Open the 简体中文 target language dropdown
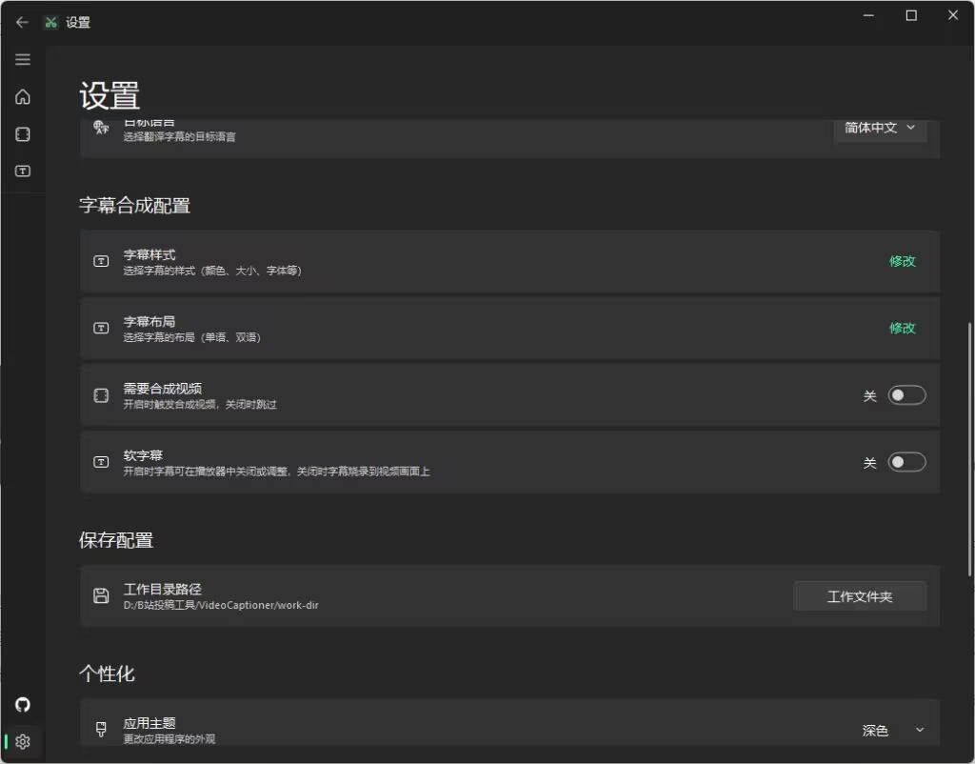This screenshot has height=764, width=975. [880, 129]
